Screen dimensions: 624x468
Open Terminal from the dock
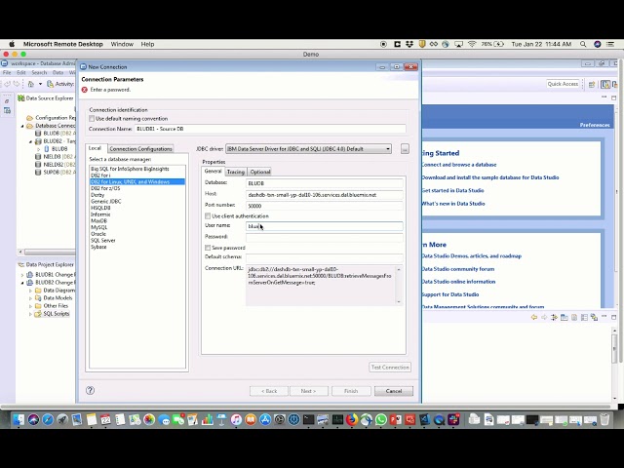coord(308,419)
